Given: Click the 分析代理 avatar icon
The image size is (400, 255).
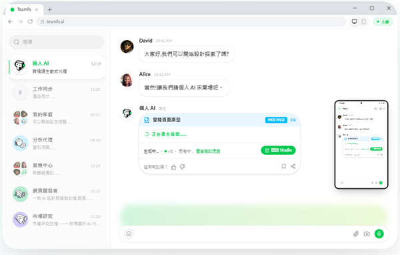Looking at the screenshot, I should click(x=20, y=143).
